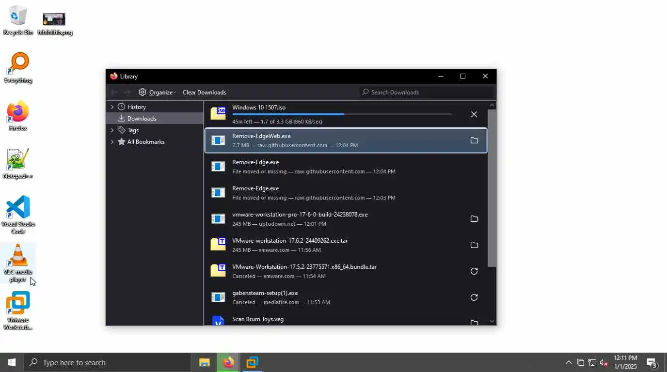The image size is (667, 372).
Task: Show Remove-EdgeWeb.exe in its containing folder
Action: pos(474,140)
